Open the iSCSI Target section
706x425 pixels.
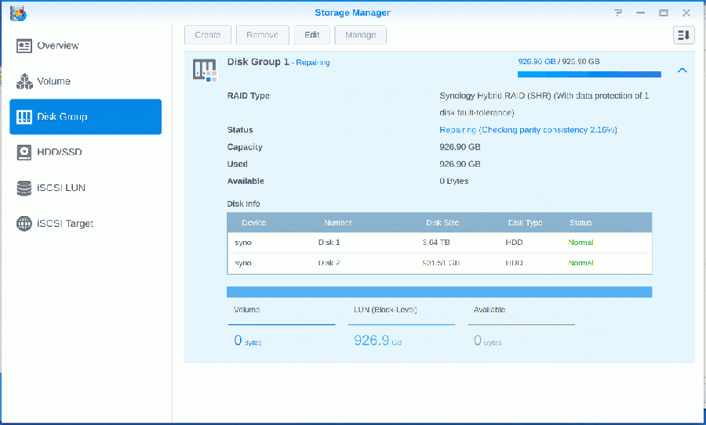point(85,223)
